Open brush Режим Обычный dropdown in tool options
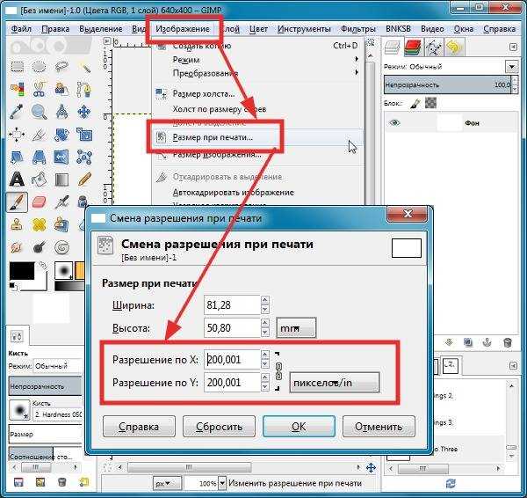Viewport: 527px width, 498px height. click(57, 366)
